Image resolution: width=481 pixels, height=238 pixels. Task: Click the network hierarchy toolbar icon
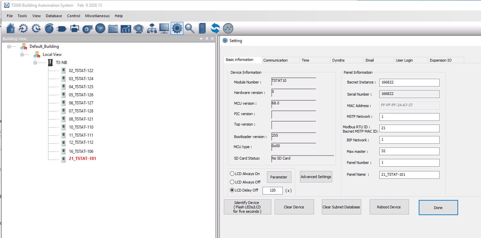[x=151, y=29]
